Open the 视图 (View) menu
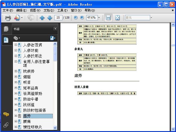 tap(35, 11)
